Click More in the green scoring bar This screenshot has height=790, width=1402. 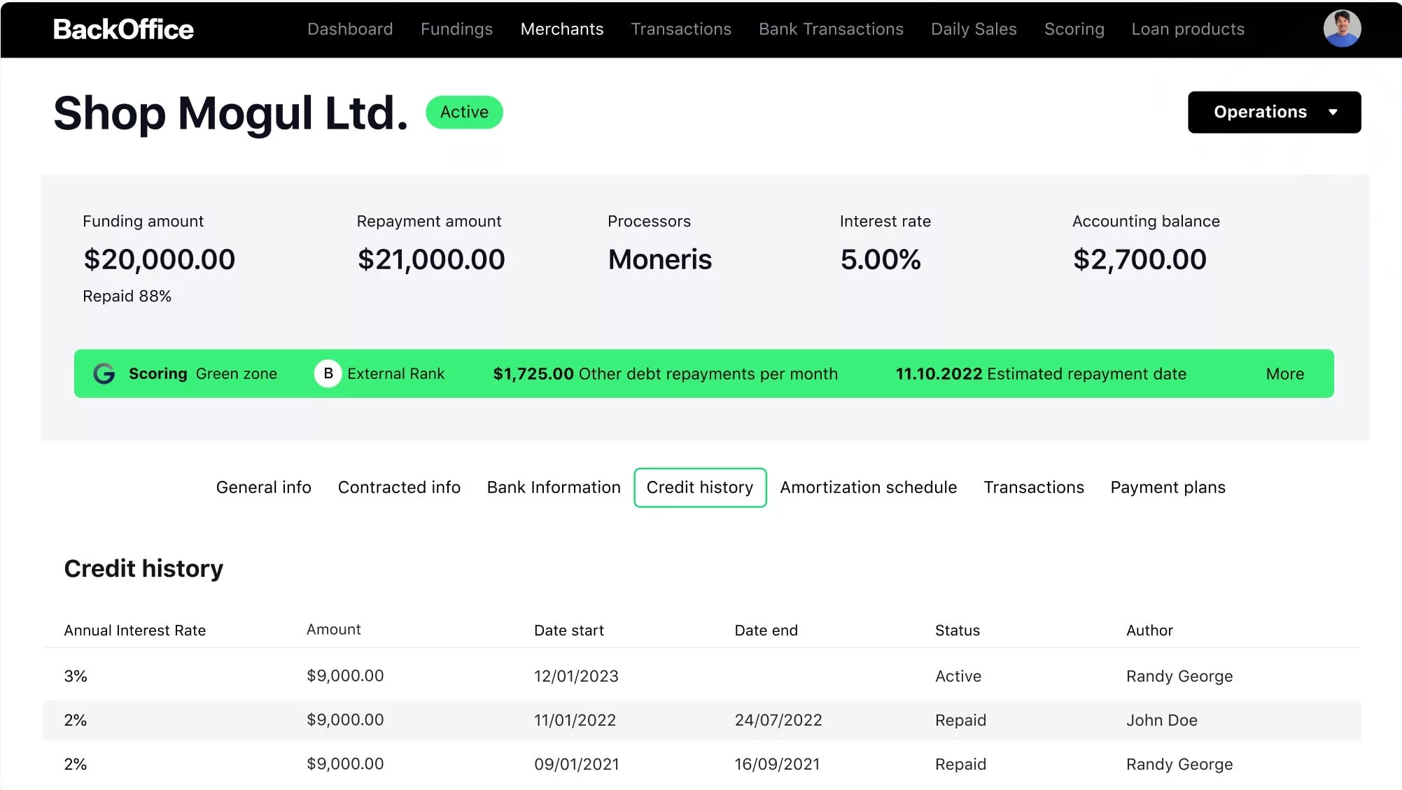pyautogui.click(x=1284, y=374)
